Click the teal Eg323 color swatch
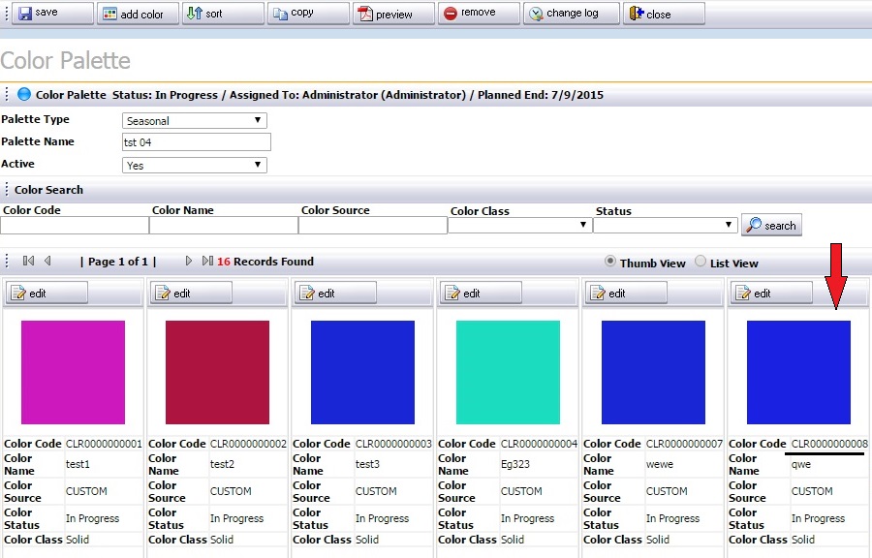This screenshot has height=558, width=872. pos(508,372)
